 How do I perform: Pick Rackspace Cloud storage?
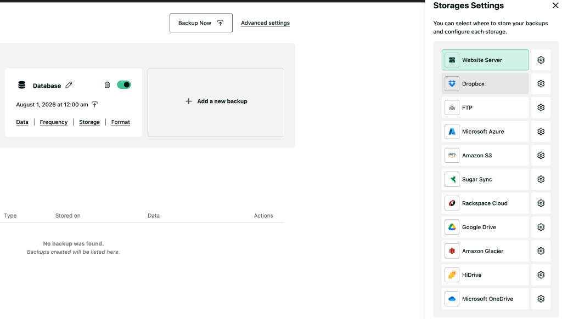click(485, 203)
